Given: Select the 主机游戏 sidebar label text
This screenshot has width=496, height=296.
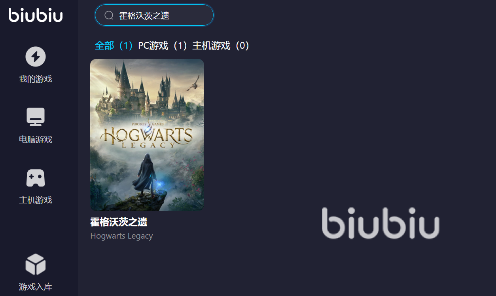Looking at the screenshot, I should [x=36, y=200].
